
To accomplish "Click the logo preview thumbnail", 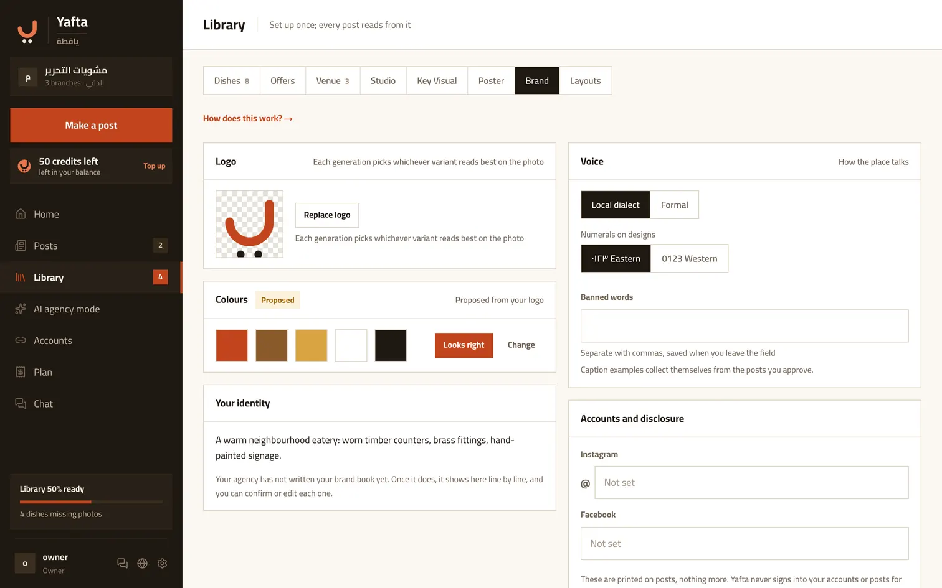I will (x=249, y=224).
